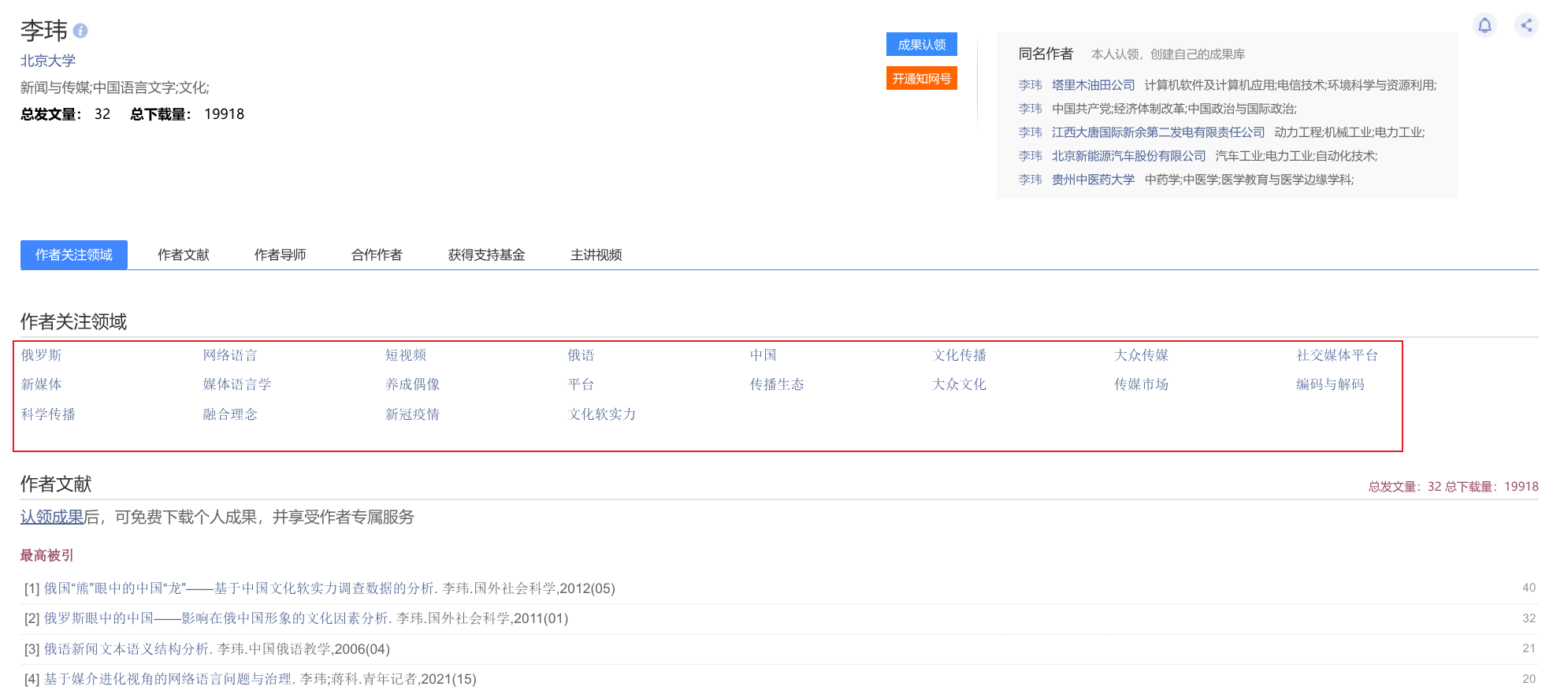
Task: Open 江西大唐国际新余第二发电有限责任公司 link
Action: [1158, 132]
